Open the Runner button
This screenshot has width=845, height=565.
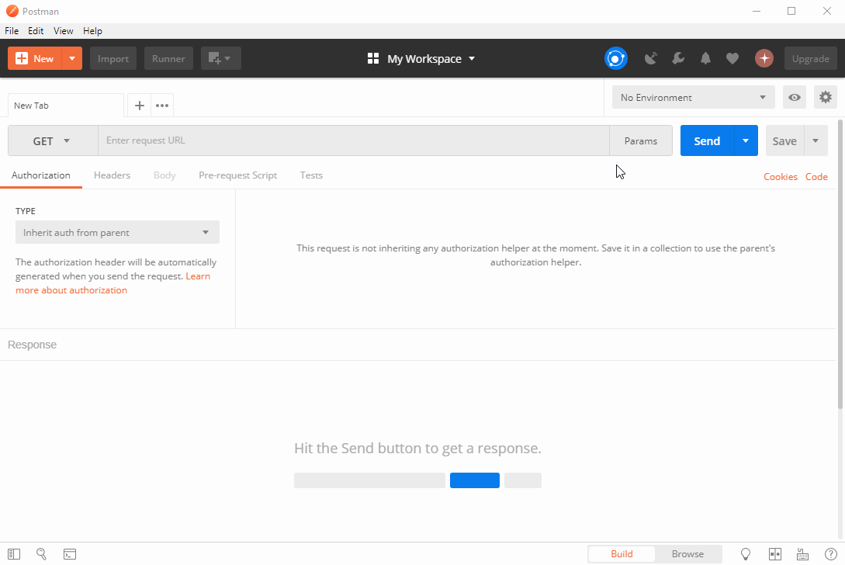pos(168,58)
